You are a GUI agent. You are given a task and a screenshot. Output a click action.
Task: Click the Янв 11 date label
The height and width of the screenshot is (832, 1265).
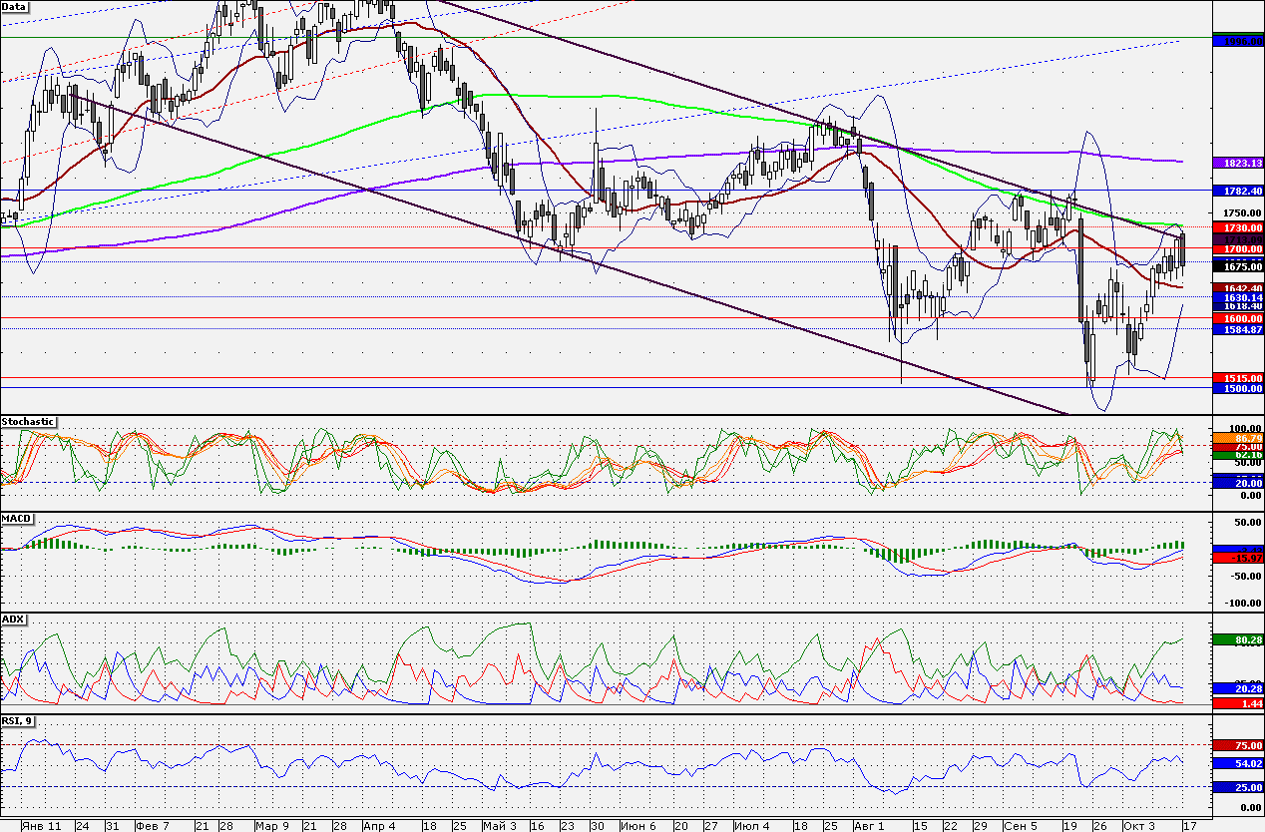[x=41, y=826]
